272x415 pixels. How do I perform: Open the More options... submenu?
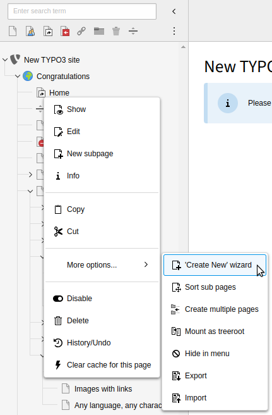point(102,265)
